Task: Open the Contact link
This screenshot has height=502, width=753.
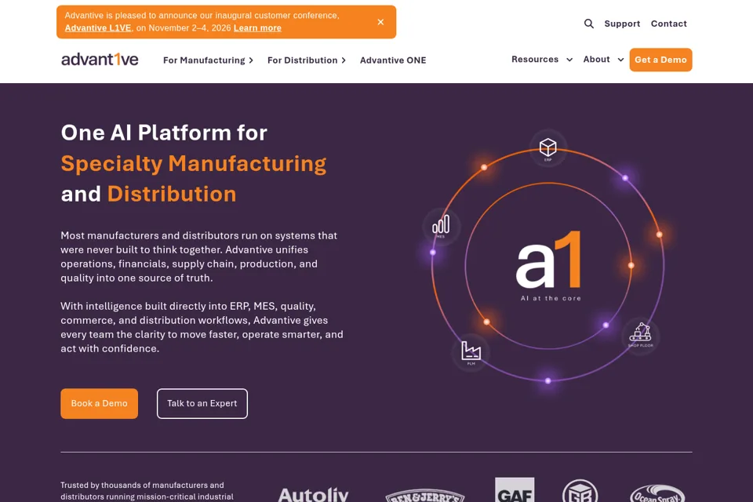Action: coord(668,24)
